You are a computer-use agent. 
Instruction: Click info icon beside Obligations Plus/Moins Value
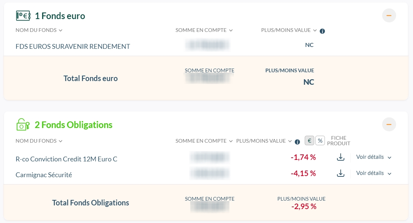(297, 142)
